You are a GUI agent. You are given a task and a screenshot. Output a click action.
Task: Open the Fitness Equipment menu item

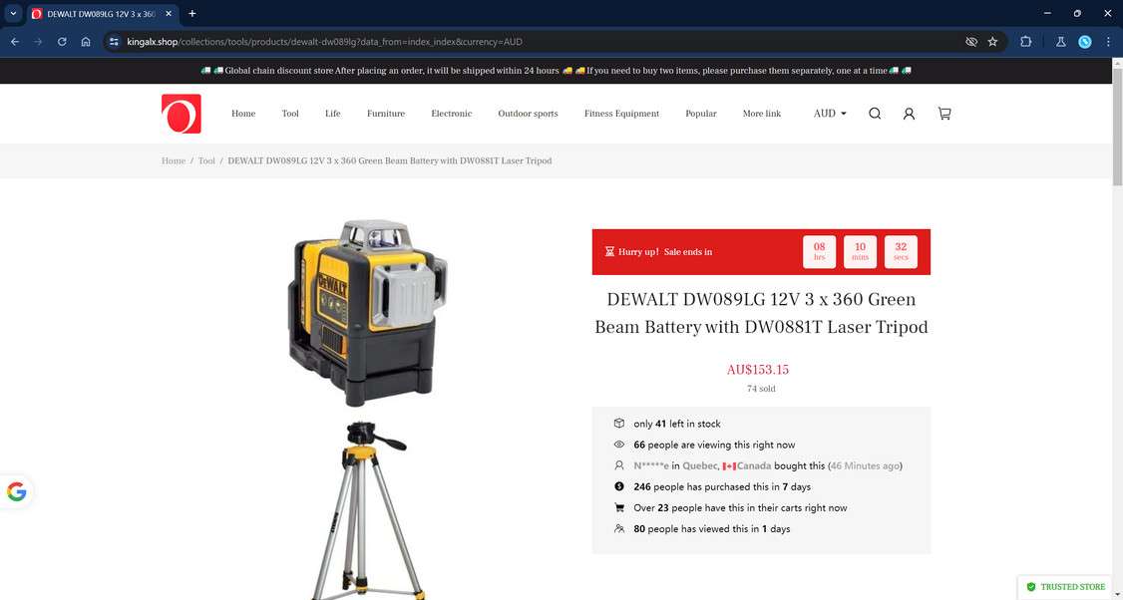click(621, 114)
